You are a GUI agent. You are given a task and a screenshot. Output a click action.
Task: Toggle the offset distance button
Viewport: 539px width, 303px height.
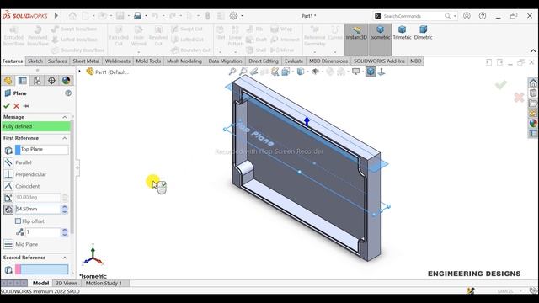click(8, 210)
